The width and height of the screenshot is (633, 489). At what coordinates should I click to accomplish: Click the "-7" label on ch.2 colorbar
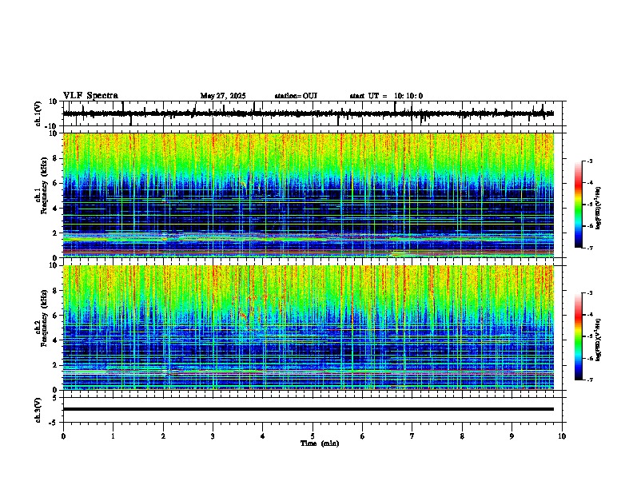coord(589,380)
